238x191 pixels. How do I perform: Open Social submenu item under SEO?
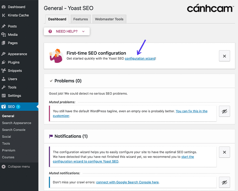point(7,137)
